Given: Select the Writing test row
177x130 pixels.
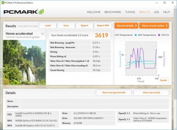Looking at the screenshot, I should pos(80,52).
